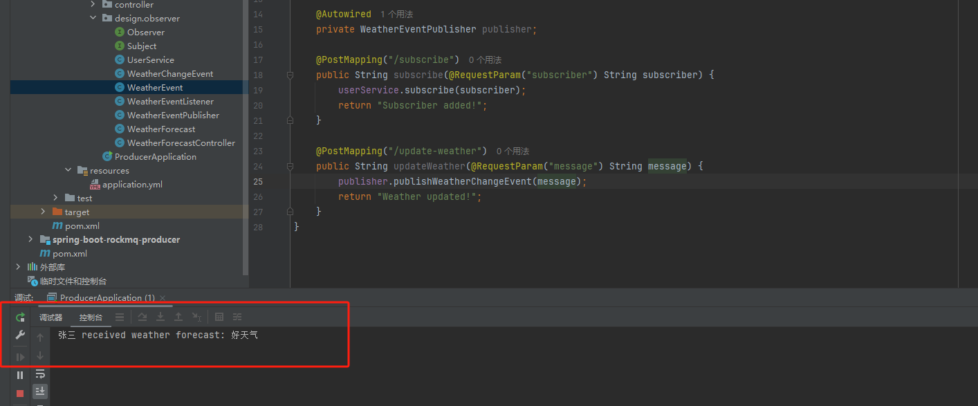Click "0个用法" hint beside /update-weather mapping
The height and width of the screenshot is (406, 978).
[513, 151]
